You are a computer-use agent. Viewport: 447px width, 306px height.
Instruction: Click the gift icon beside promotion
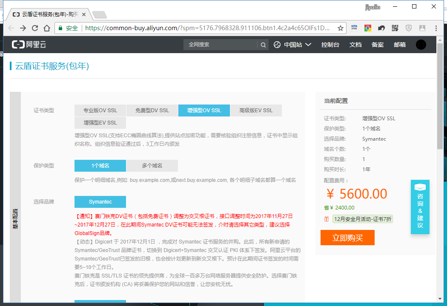(x=327, y=219)
